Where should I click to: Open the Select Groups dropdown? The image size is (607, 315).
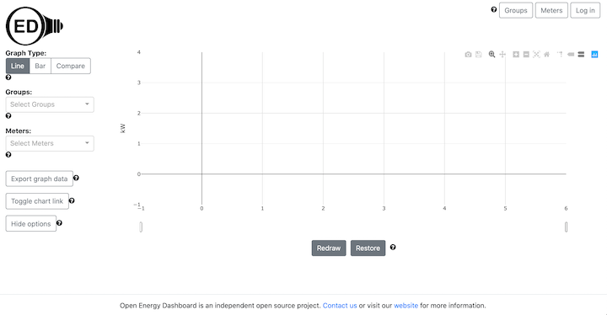coord(50,104)
